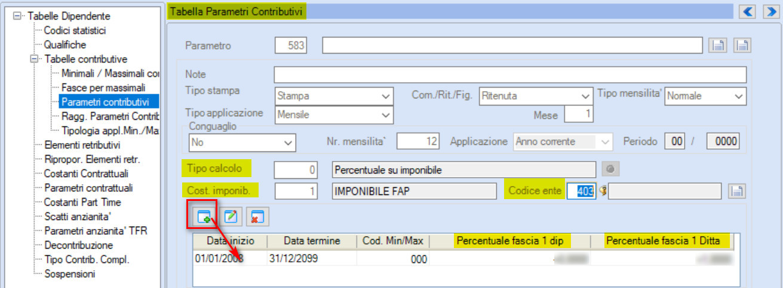The width and height of the screenshot is (783, 288).
Task: Click the Cod. Min/Max column header
Action: pyautogui.click(x=393, y=241)
